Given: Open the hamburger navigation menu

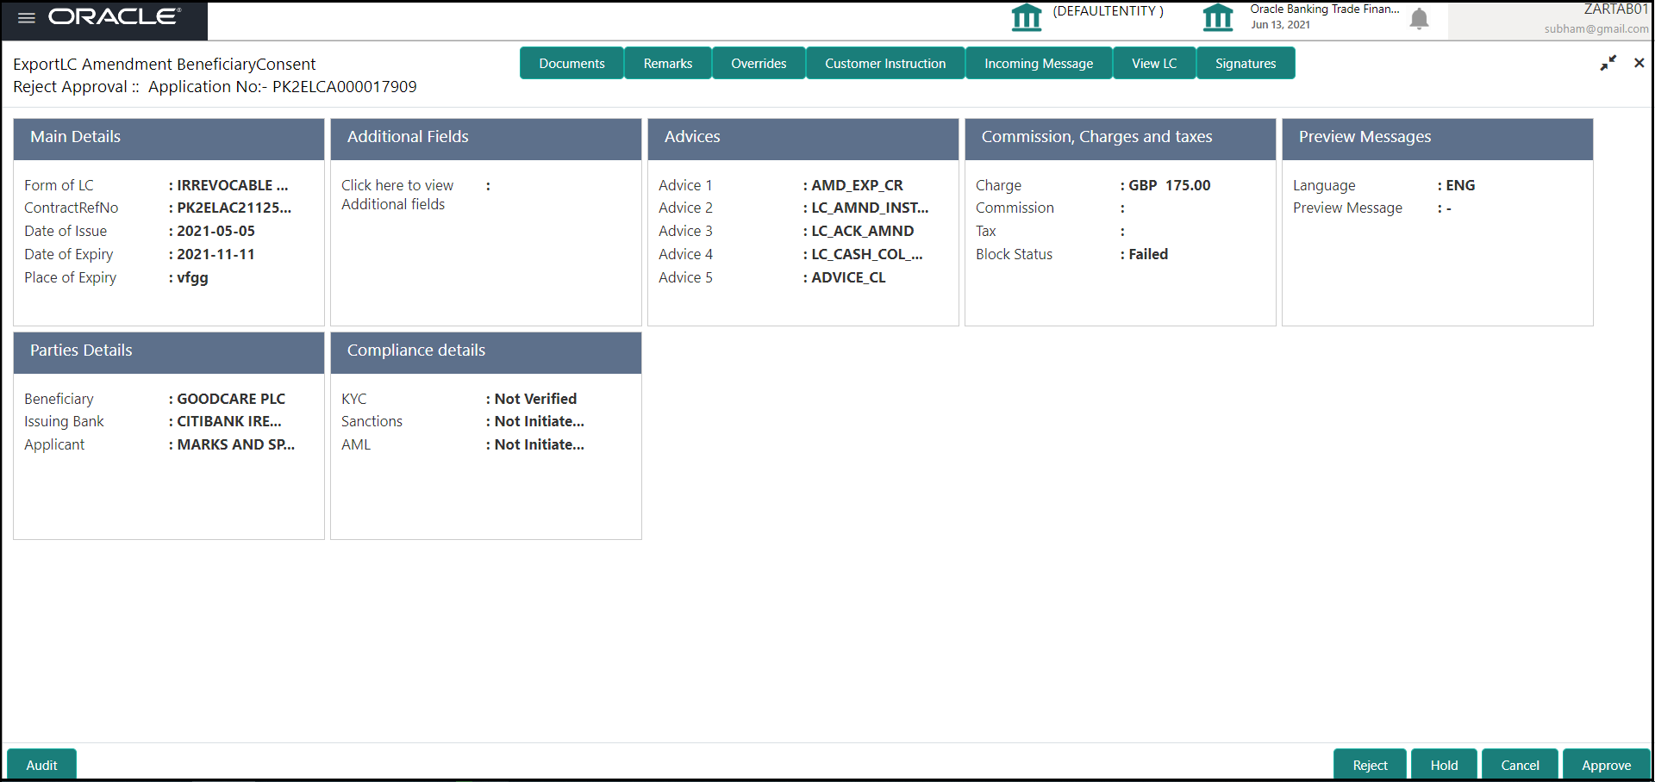Looking at the screenshot, I should click(x=26, y=18).
